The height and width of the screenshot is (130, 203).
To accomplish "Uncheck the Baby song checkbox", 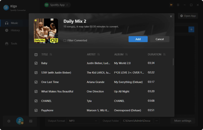I will [36, 63].
